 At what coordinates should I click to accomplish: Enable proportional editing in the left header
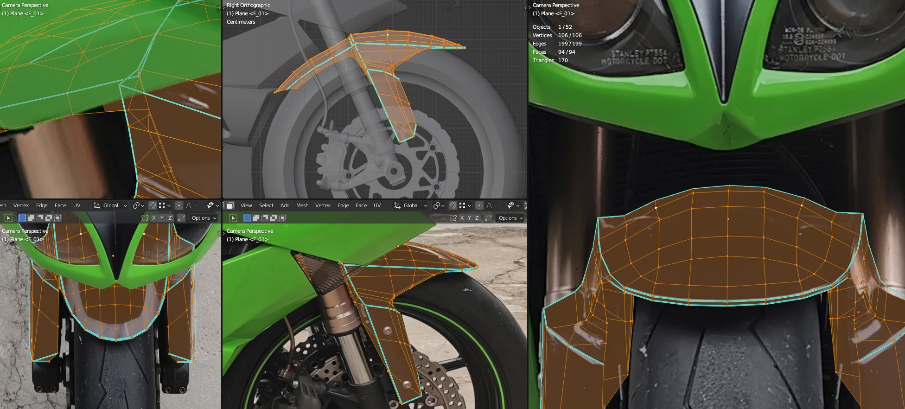point(179,205)
